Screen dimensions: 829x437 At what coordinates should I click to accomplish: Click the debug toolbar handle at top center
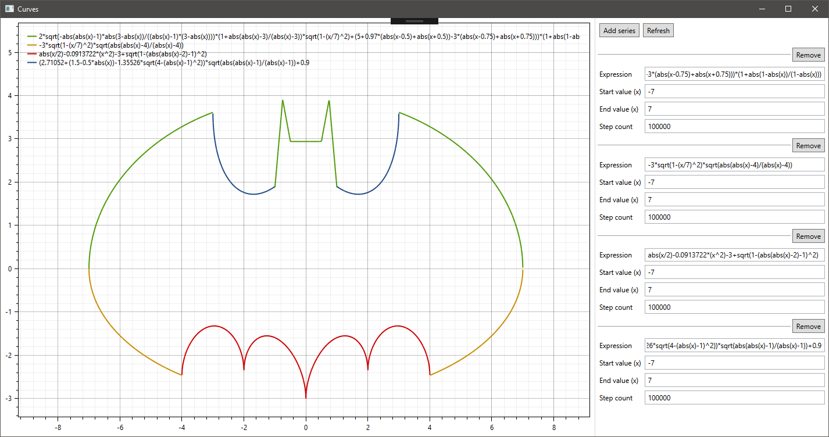[415, 20]
